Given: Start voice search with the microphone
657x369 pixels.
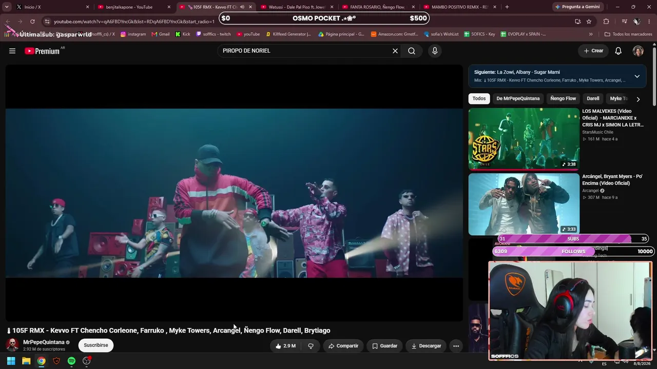Looking at the screenshot, I should (x=435, y=51).
